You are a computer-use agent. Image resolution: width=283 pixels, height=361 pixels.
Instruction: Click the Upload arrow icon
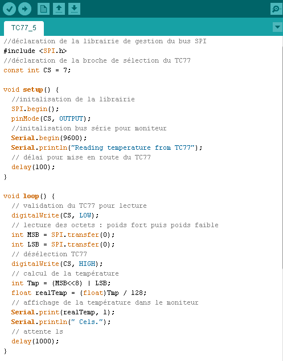tap(24, 9)
